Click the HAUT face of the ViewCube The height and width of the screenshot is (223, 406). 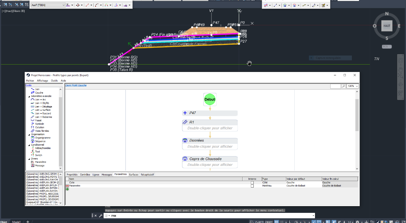(387, 26)
